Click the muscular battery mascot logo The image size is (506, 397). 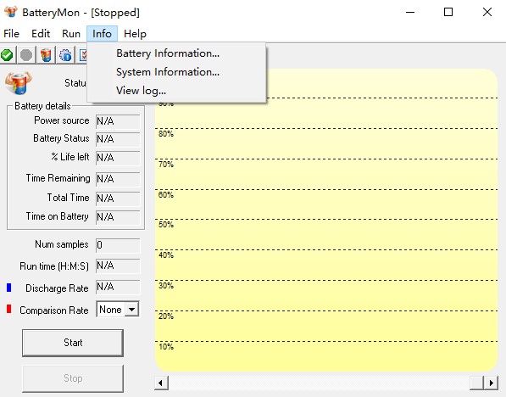tap(18, 83)
